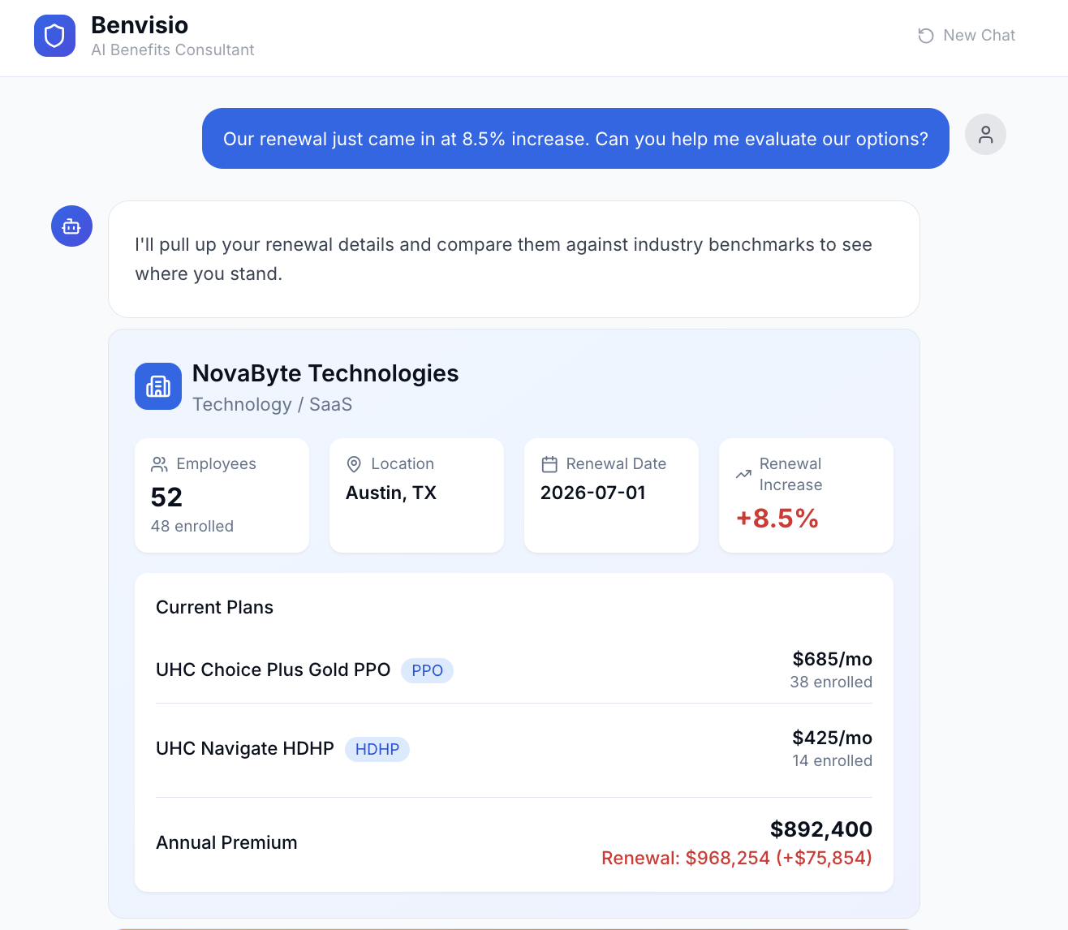Expand the Current Plans panel
The height and width of the screenshot is (930, 1068).
coord(214,607)
